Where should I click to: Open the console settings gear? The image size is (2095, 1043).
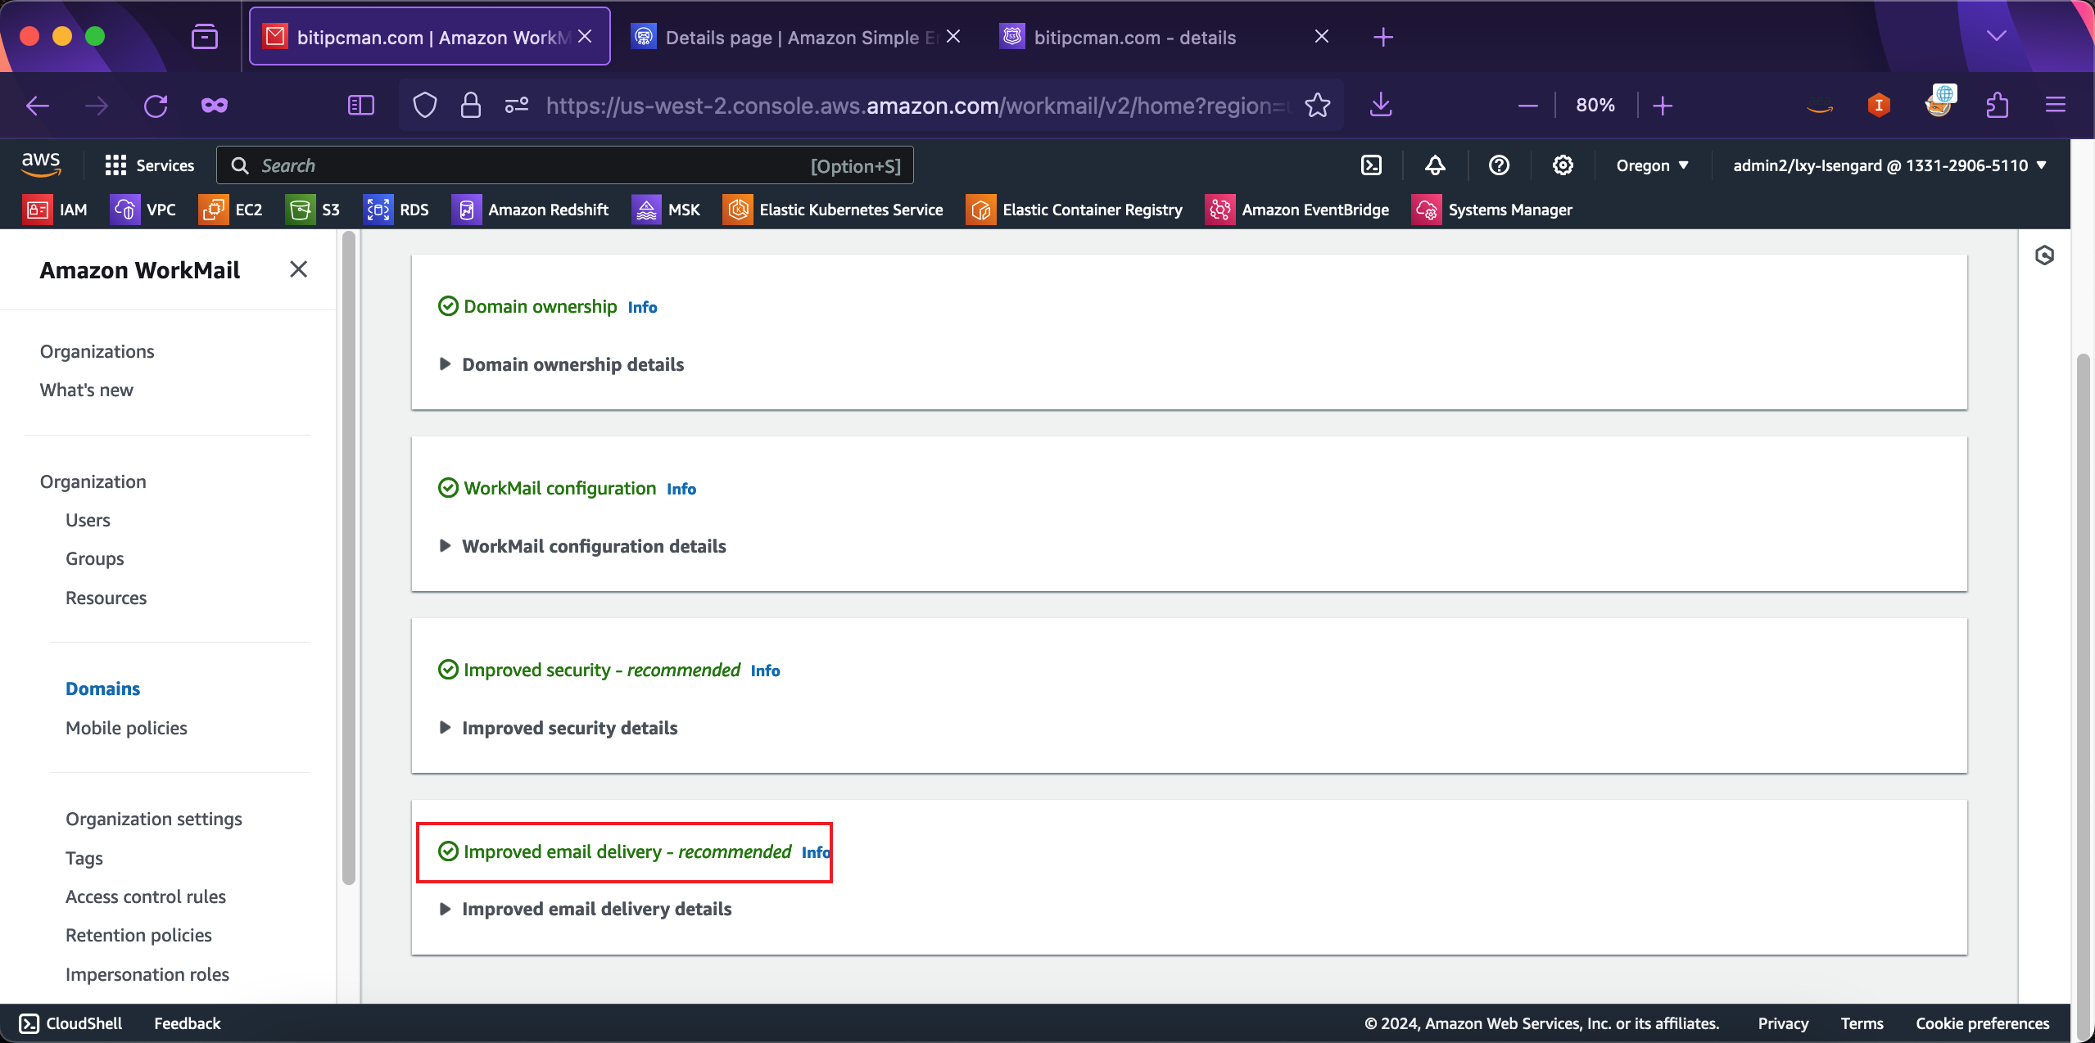(1563, 165)
